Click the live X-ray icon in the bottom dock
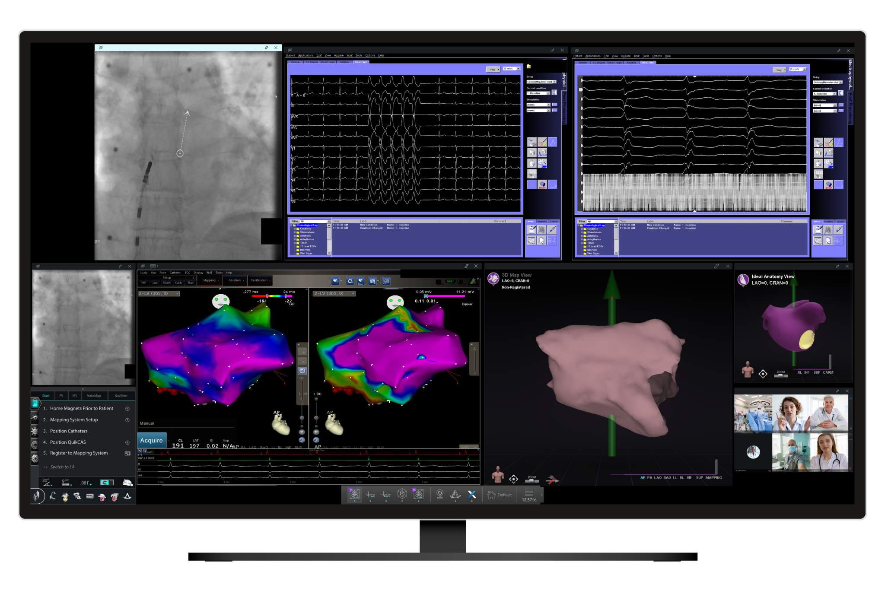This screenshot has height=591, width=885. [x=354, y=494]
